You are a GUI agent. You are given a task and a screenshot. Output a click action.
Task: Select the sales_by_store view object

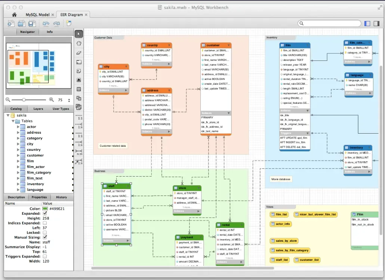coord(284,241)
